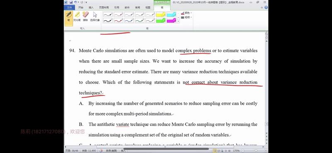Image resolution: width=332 pixels, height=153 pixels.
Task: Click the word "techniques?" ending the question
Action: click(x=90, y=93)
